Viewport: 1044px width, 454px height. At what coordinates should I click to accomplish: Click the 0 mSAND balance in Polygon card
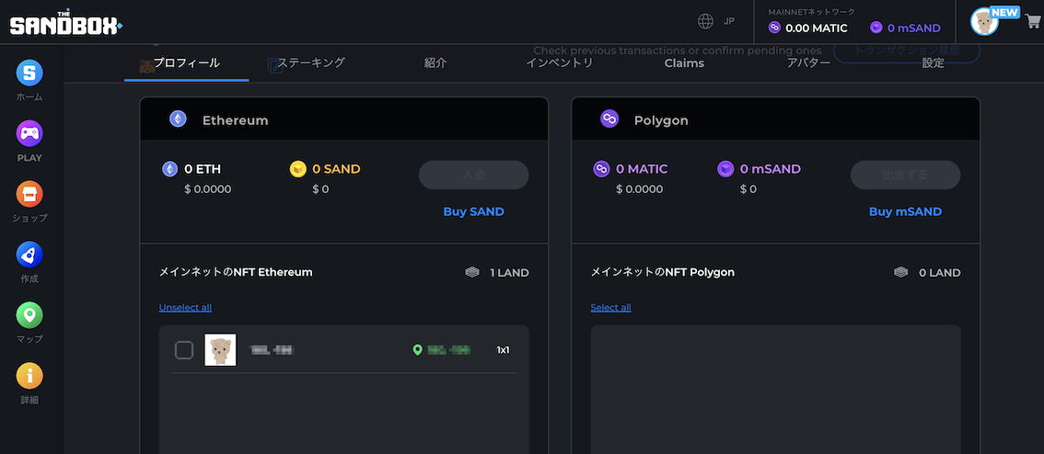click(771, 169)
